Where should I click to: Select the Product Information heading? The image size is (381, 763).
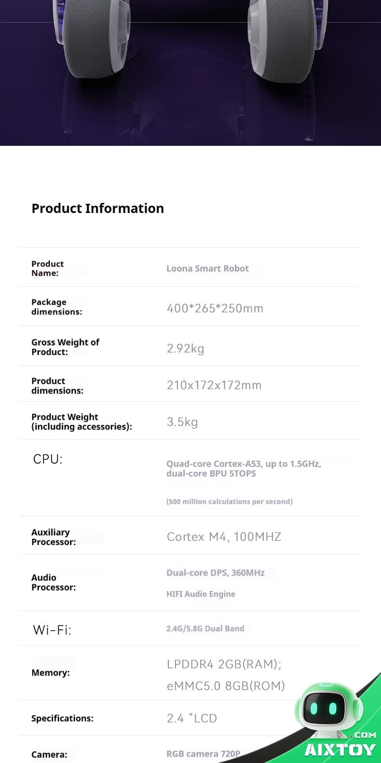tap(98, 208)
